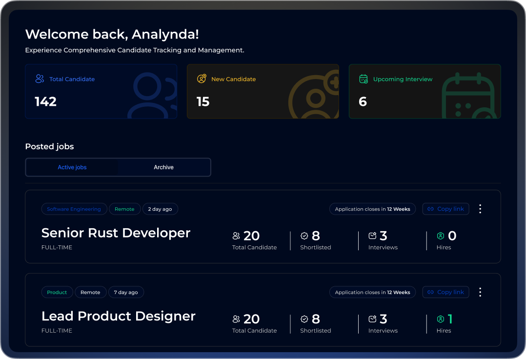The image size is (526, 359).
Task: Click the 'Welcome back, Analynda!' heading
Action: tap(112, 34)
